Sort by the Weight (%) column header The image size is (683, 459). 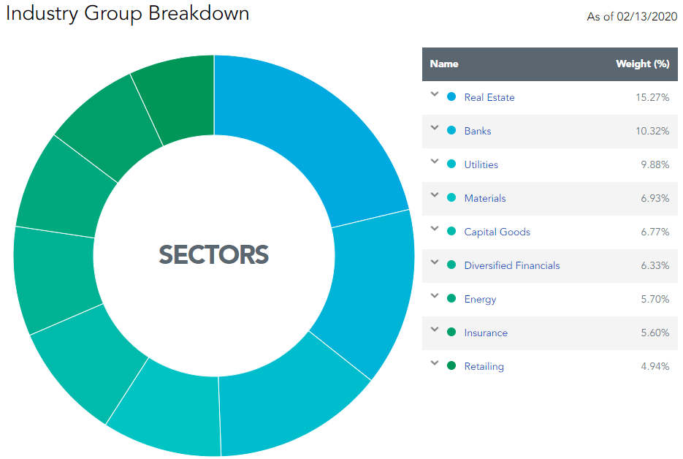(643, 64)
